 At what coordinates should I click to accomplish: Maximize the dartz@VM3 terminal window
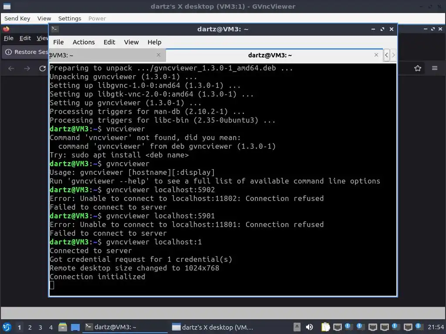click(x=382, y=29)
